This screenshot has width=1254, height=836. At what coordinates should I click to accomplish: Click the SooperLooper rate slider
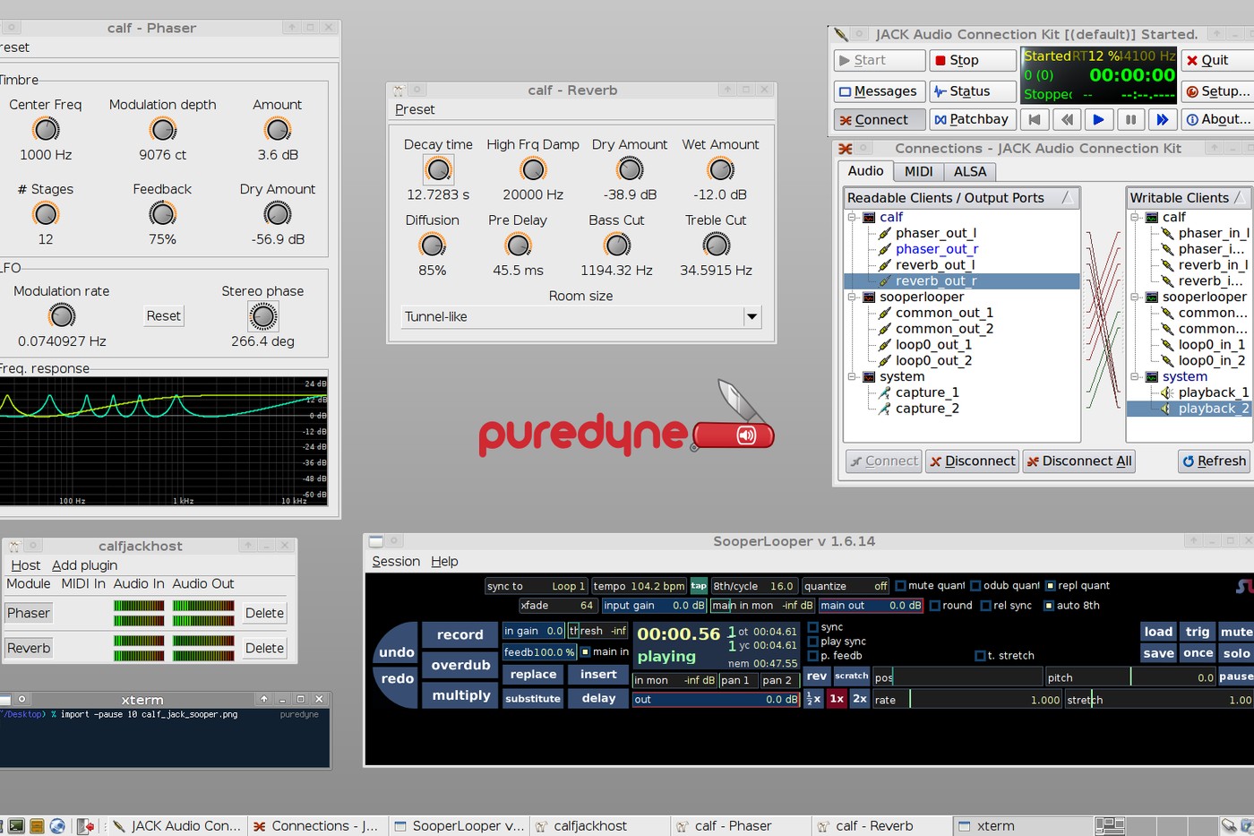(967, 700)
